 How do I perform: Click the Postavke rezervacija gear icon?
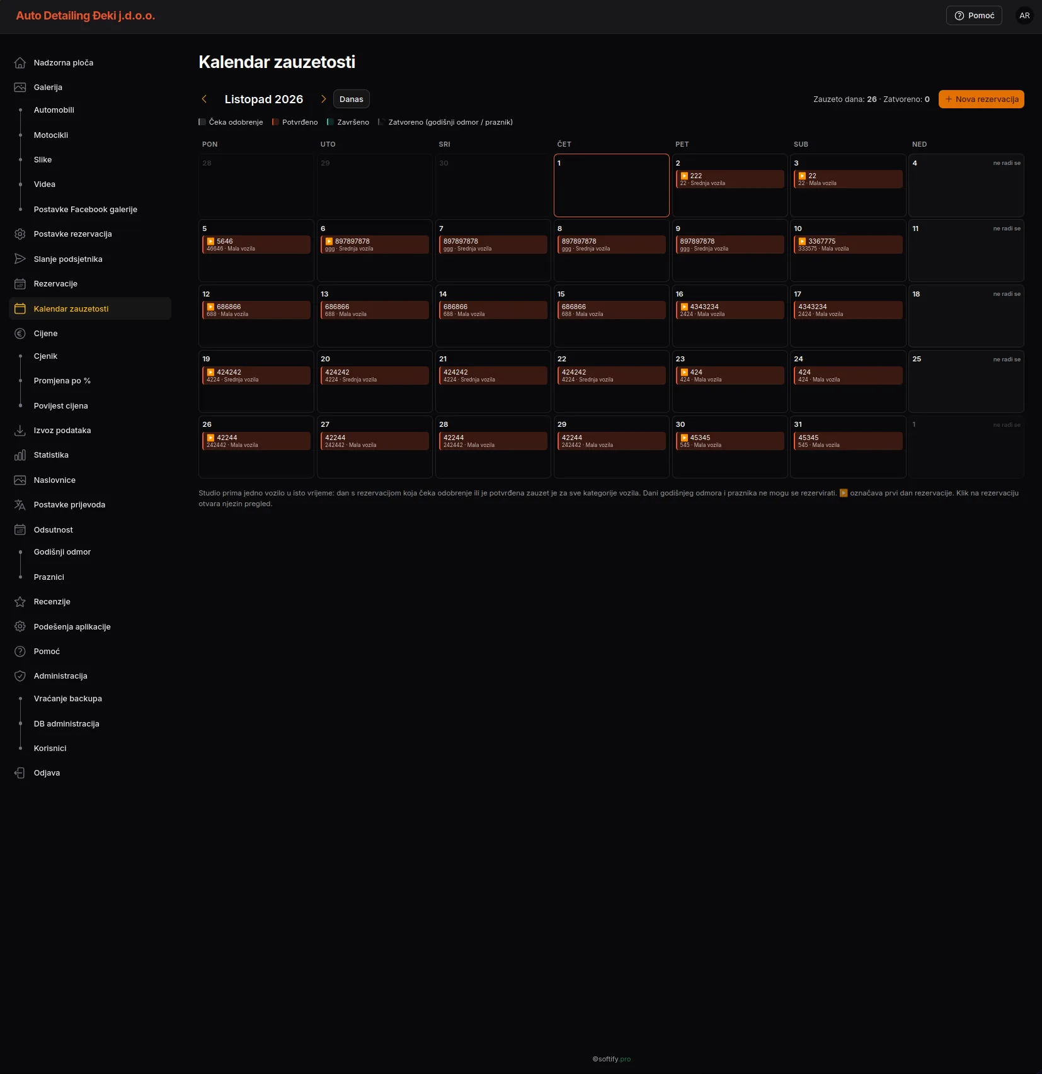point(20,234)
